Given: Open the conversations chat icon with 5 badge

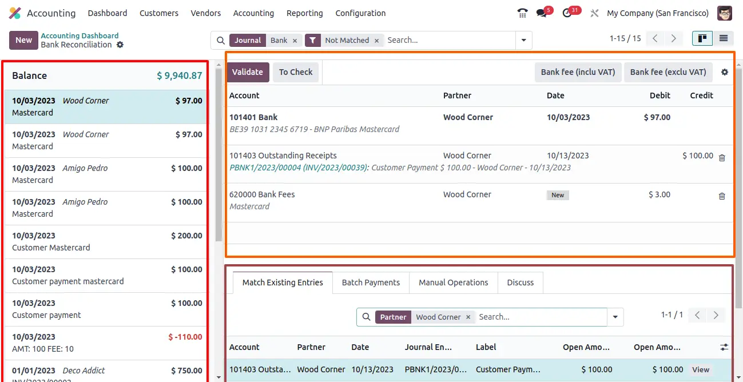Looking at the screenshot, I should point(541,13).
